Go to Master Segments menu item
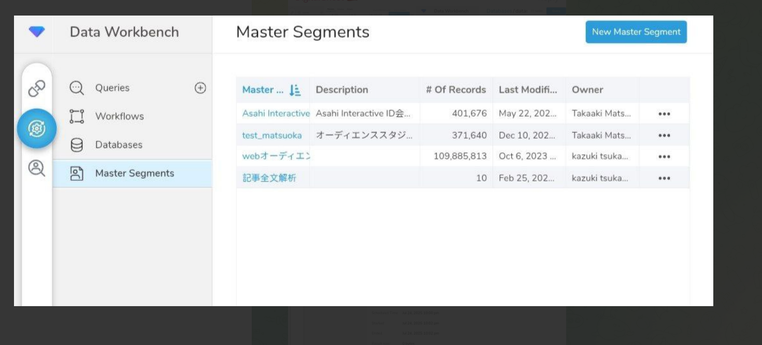Viewport: 762px width, 345px height. 134,174
